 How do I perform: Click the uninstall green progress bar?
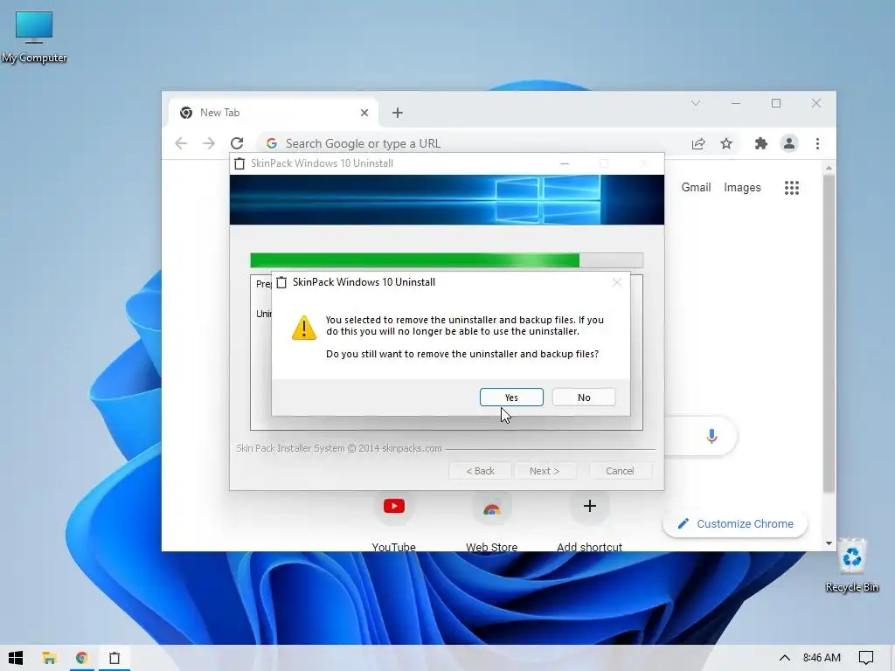pos(447,260)
